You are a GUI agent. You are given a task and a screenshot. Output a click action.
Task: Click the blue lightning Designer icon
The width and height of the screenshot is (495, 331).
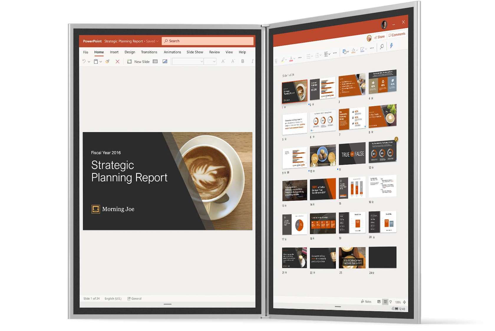point(392,45)
